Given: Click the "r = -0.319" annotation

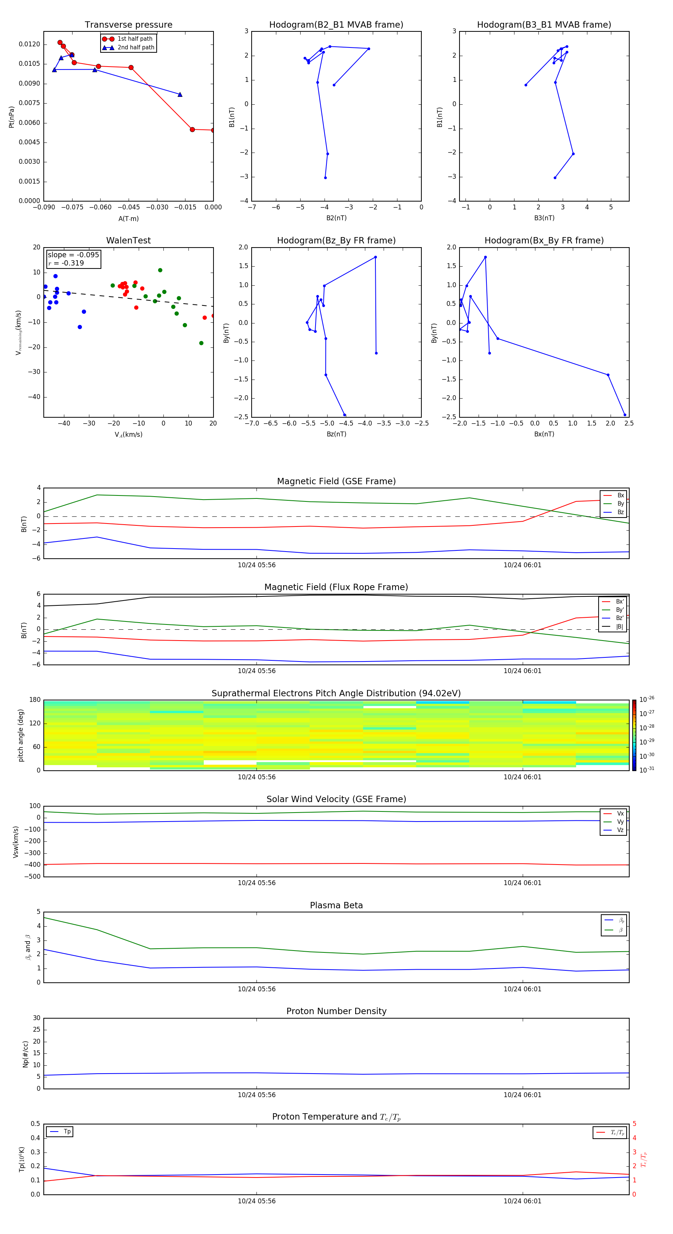Looking at the screenshot, I should 66,263.
